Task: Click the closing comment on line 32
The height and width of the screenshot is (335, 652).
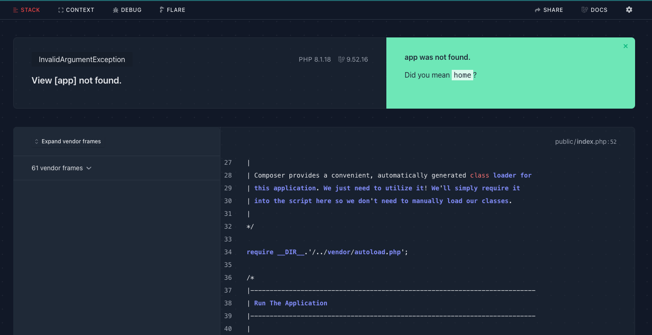Action: pos(250,226)
